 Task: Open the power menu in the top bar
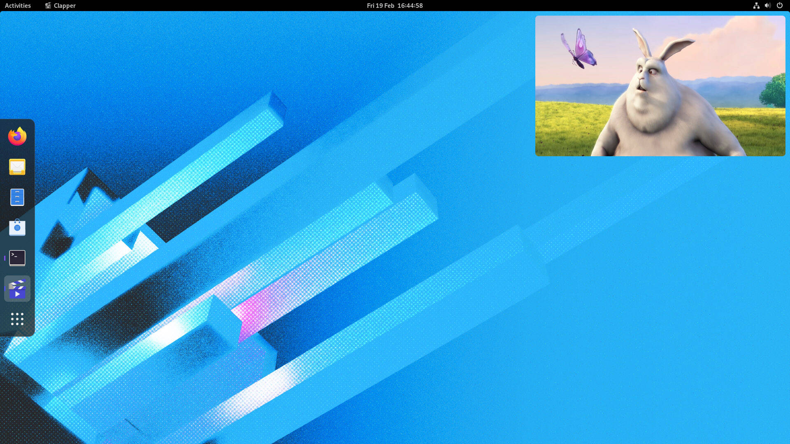[x=780, y=5]
